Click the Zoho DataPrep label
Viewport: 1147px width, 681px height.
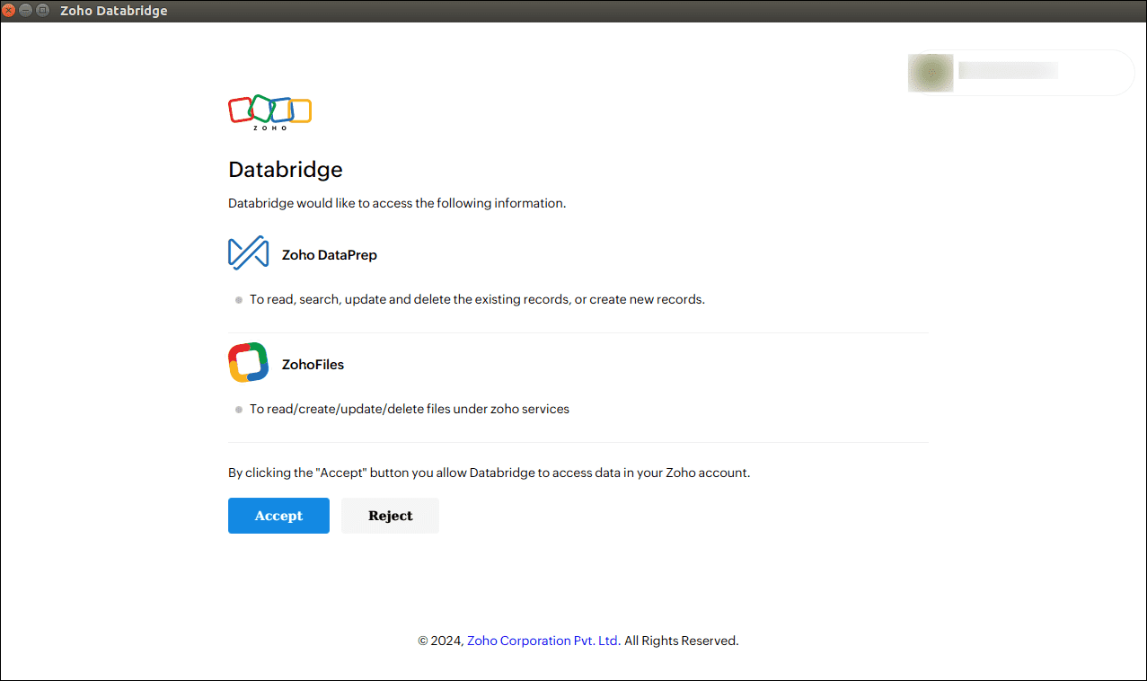pos(330,255)
